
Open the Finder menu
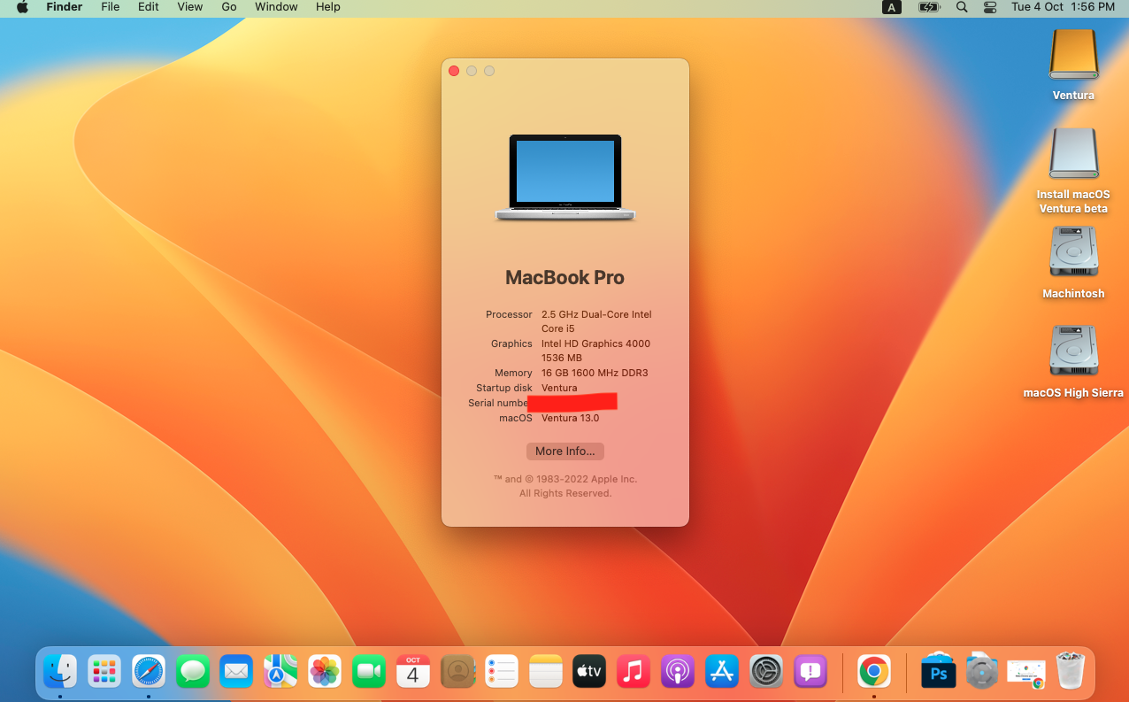64,7
